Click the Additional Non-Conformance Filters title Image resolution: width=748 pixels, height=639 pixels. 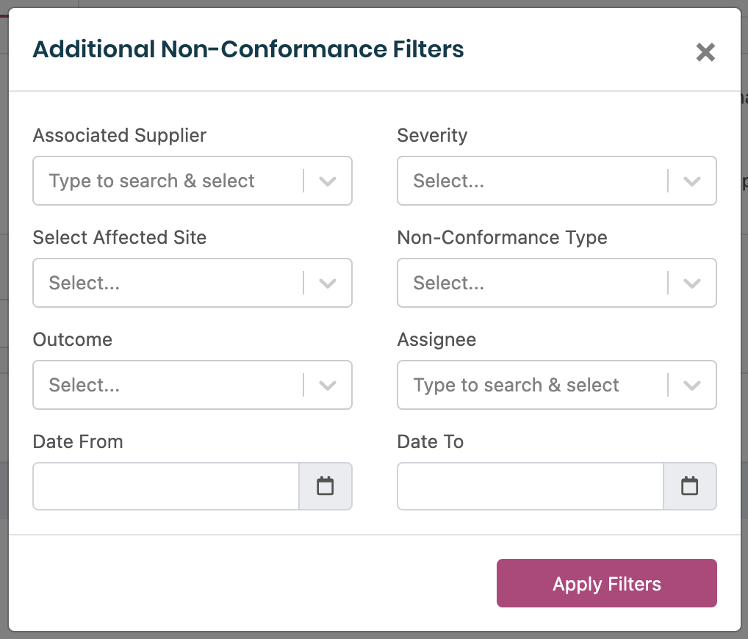click(248, 50)
